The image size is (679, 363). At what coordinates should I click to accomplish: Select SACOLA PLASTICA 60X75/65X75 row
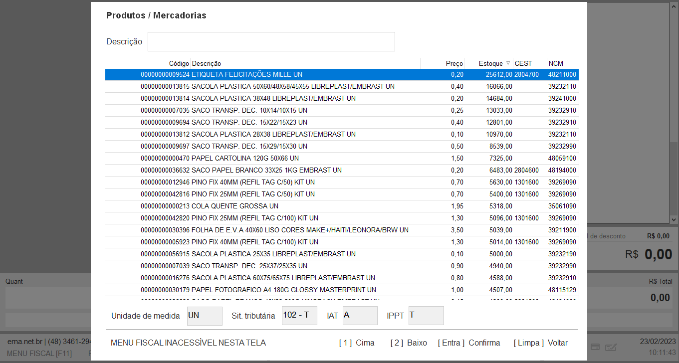[342, 278]
